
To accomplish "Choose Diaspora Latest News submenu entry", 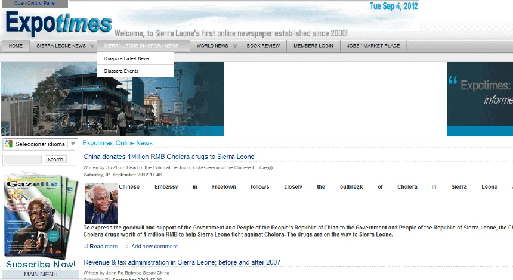I will (126, 58).
